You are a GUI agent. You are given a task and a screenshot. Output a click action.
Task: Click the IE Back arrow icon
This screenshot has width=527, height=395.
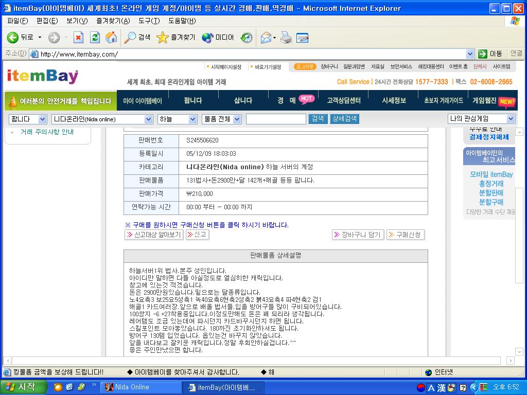[x=13, y=38]
